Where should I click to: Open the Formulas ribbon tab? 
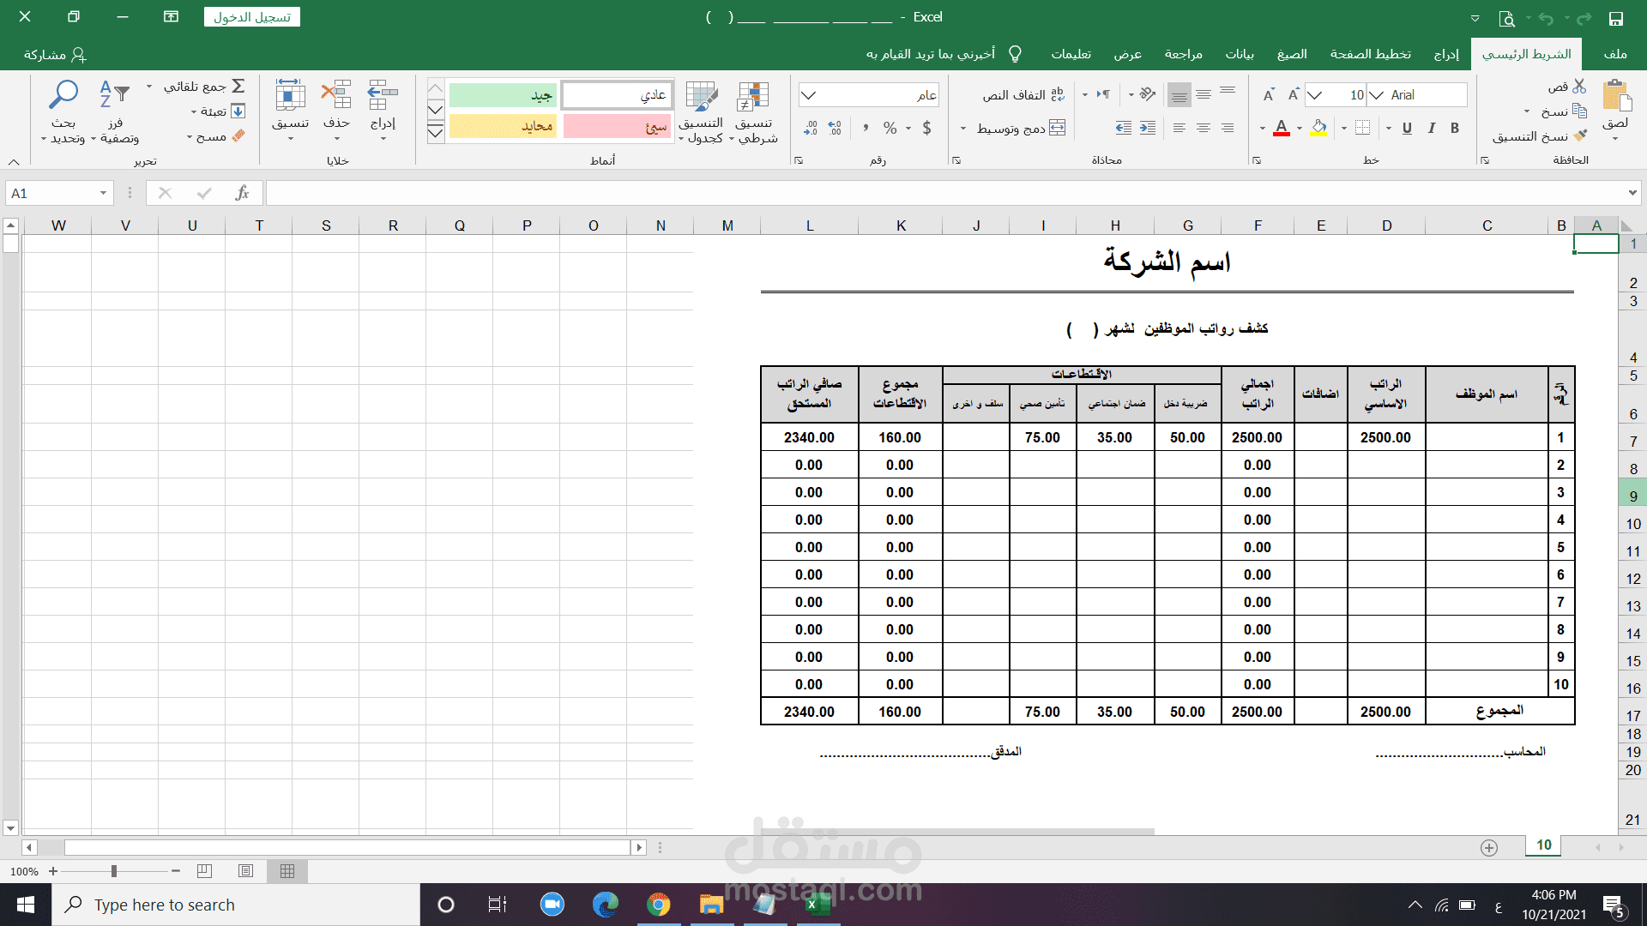click(1291, 54)
